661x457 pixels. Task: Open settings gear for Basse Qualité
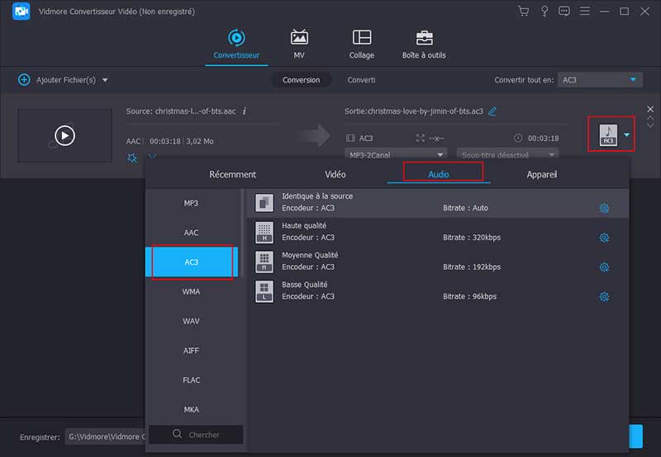point(604,297)
